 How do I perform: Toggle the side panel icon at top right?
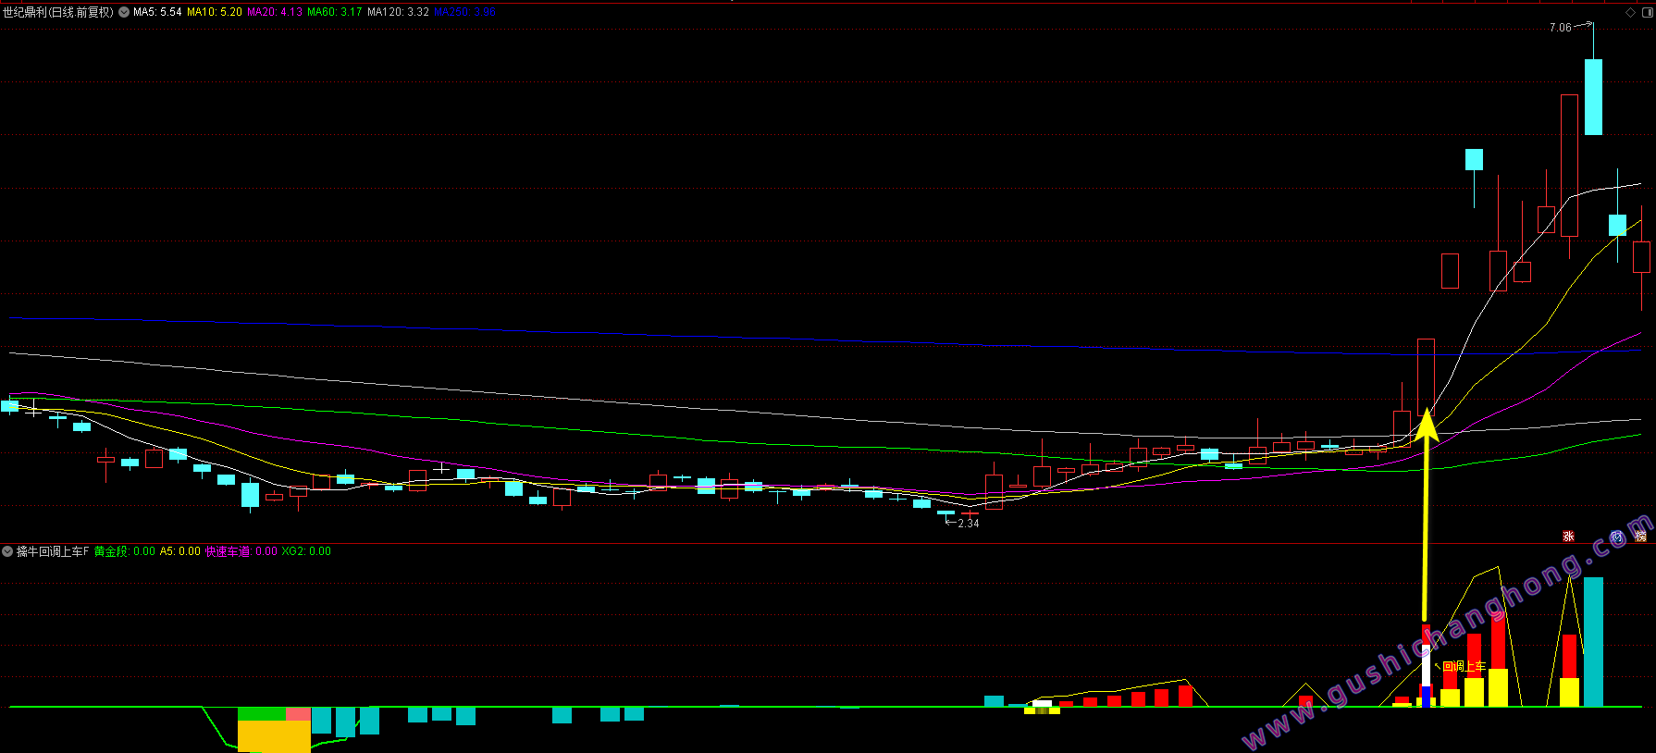1647,12
